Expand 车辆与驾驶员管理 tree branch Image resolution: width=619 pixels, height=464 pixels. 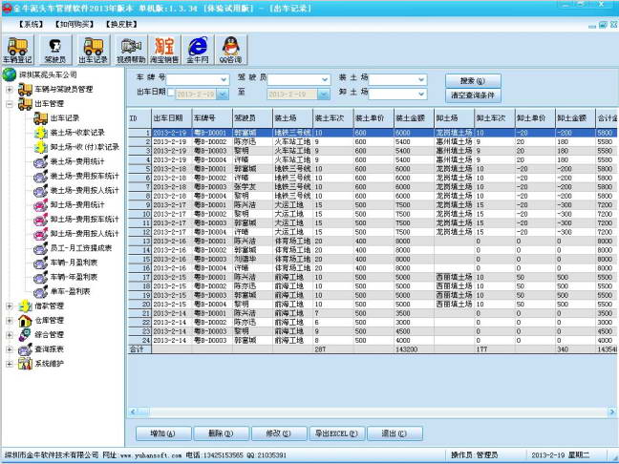[x=10, y=90]
